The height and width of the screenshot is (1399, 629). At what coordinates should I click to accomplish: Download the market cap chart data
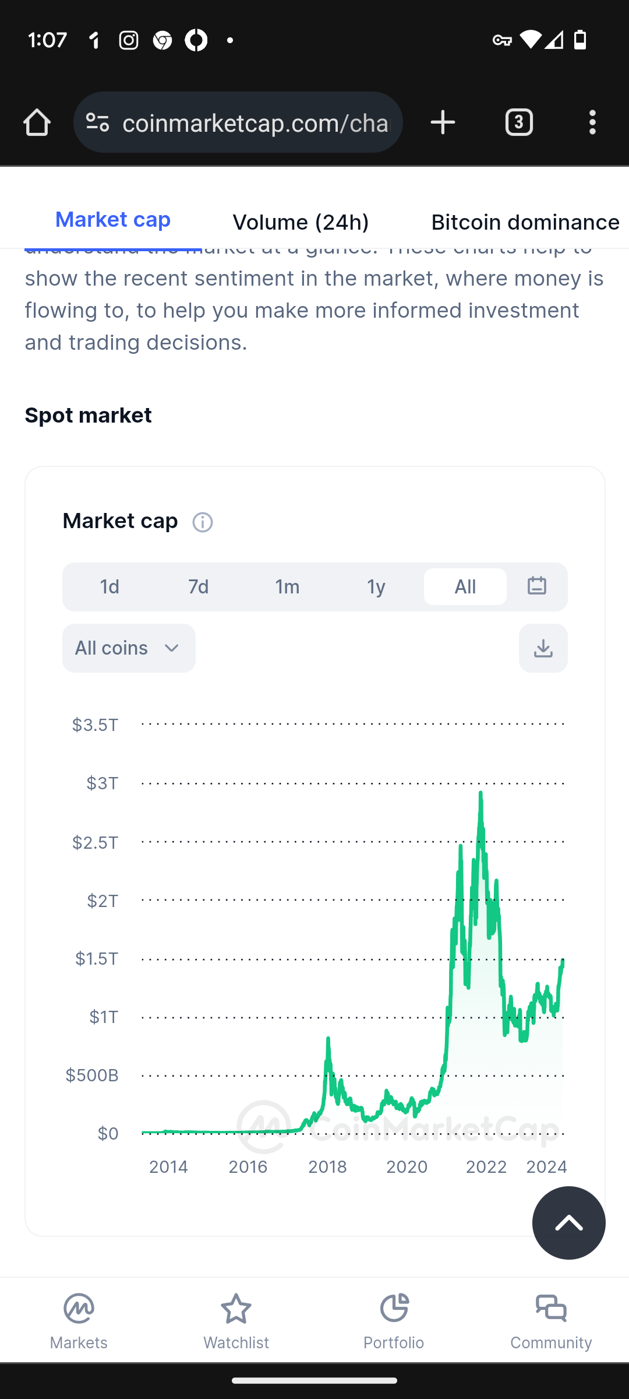pos(543,648)
